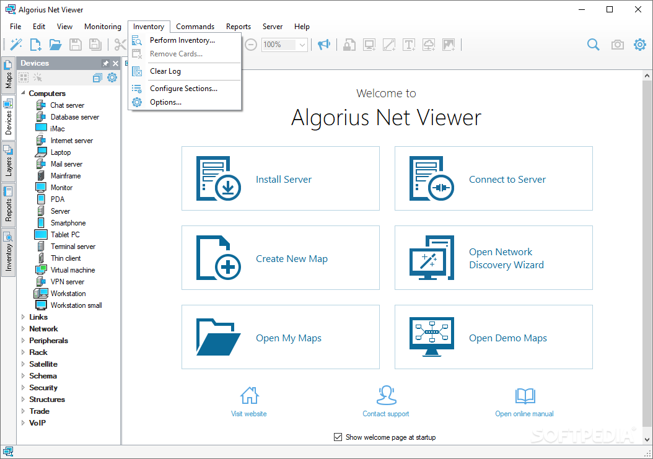The width and height of the screenshot is (653, 459).
Task: Click the add image toolbar icon
Action: (x=449, y=45)
